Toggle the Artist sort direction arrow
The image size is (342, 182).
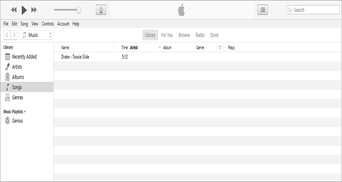(x=160, y=47)
